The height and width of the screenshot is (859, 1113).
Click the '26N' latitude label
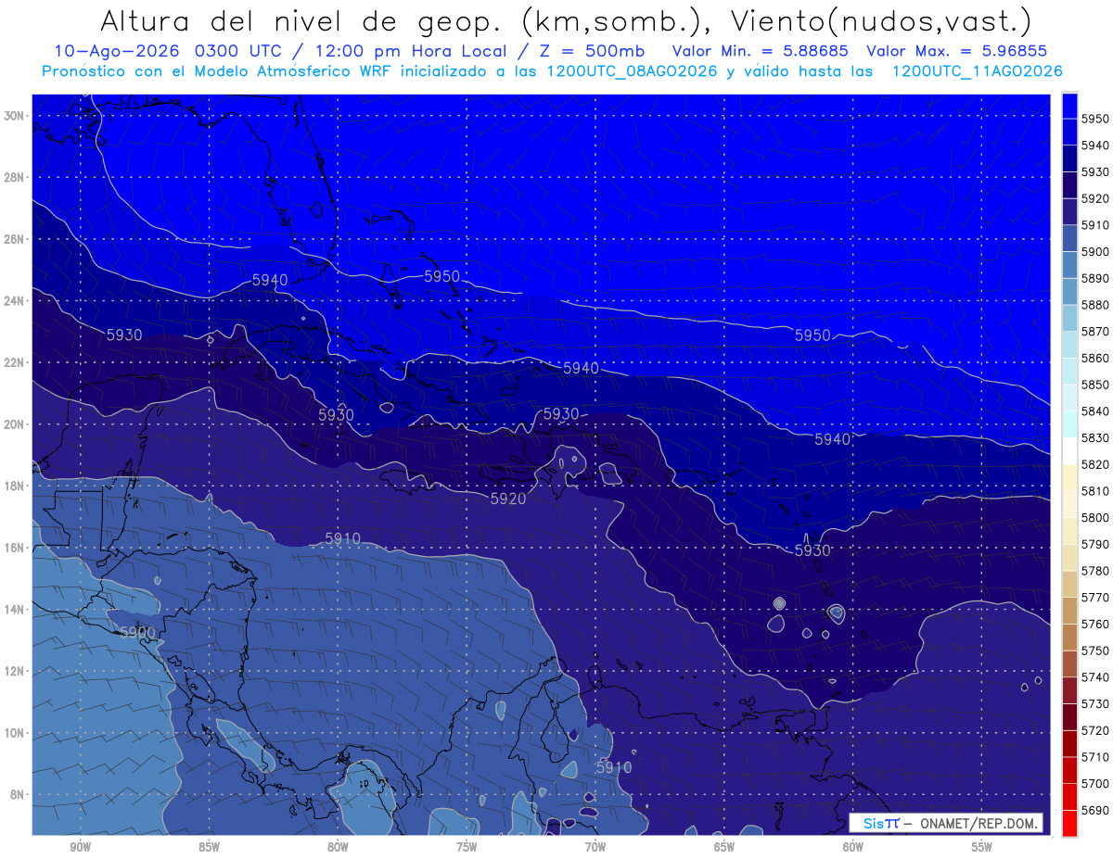pos(15,239)
